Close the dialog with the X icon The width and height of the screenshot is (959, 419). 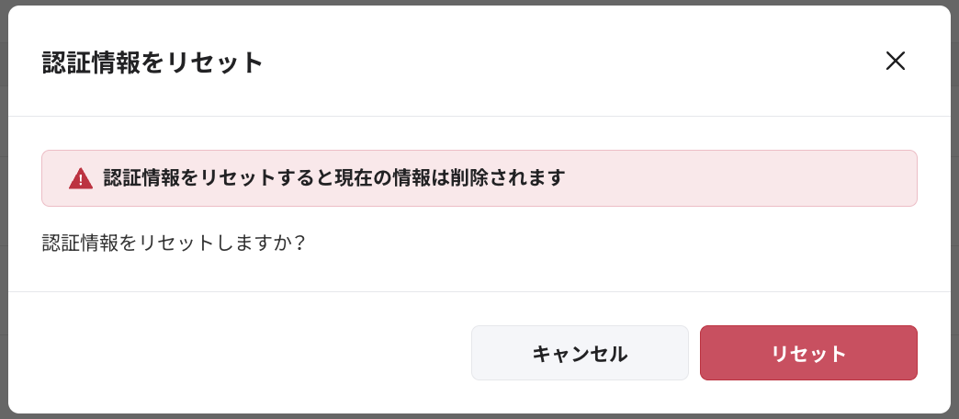[x=895, y=62]
